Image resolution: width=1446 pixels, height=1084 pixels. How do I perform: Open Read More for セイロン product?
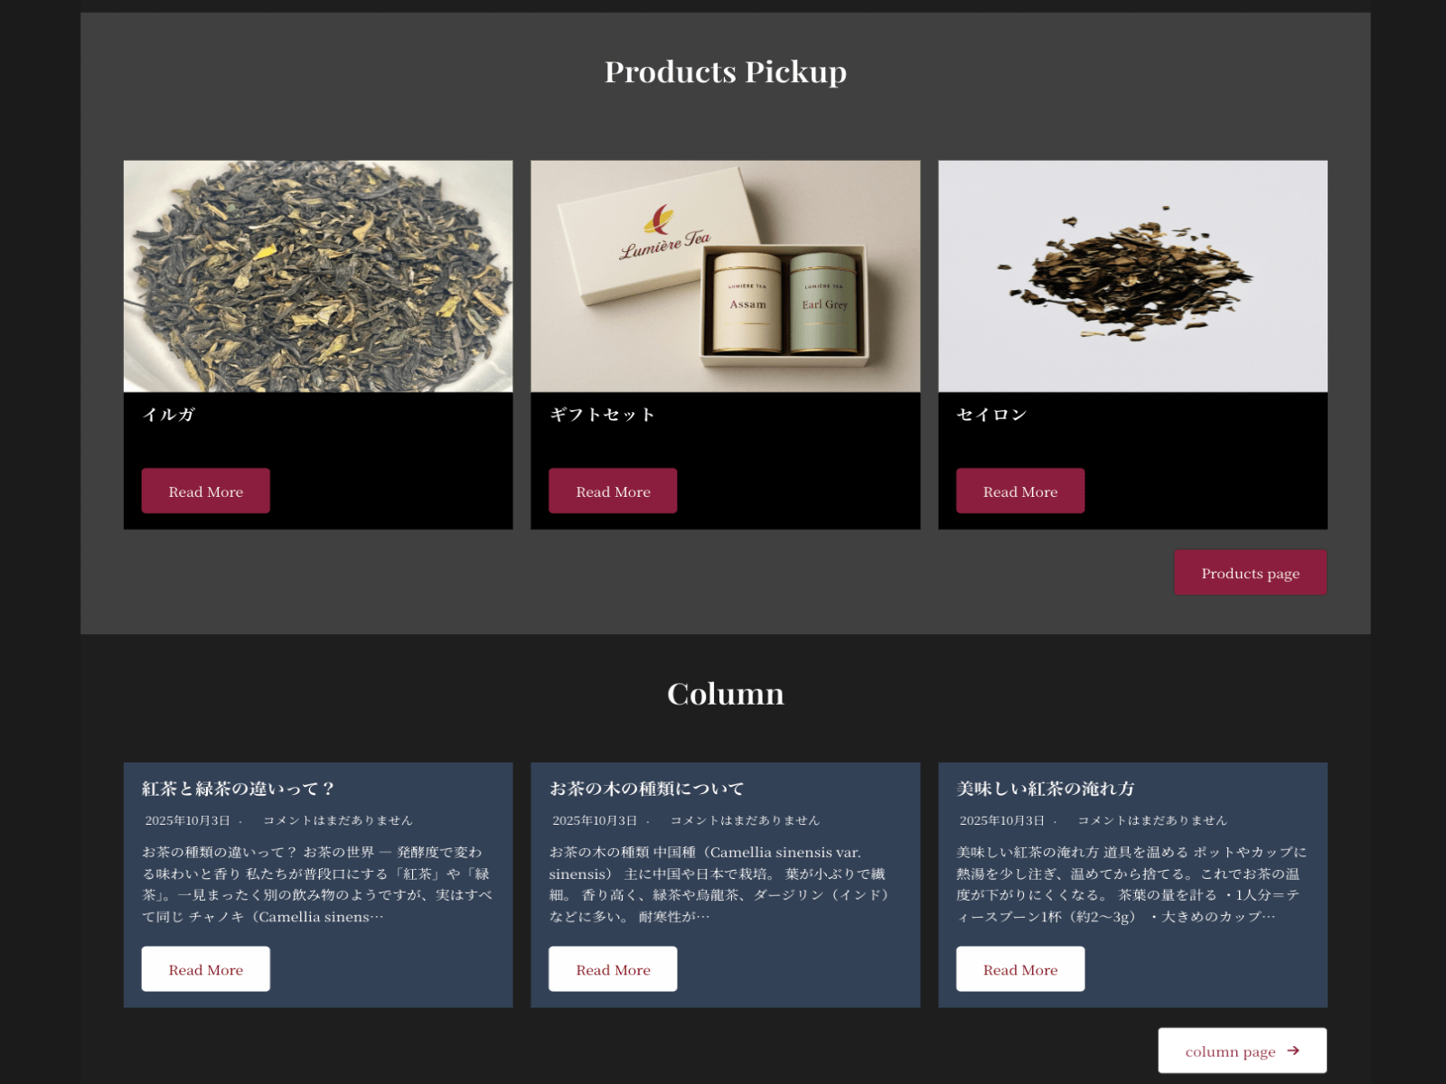1020,491
